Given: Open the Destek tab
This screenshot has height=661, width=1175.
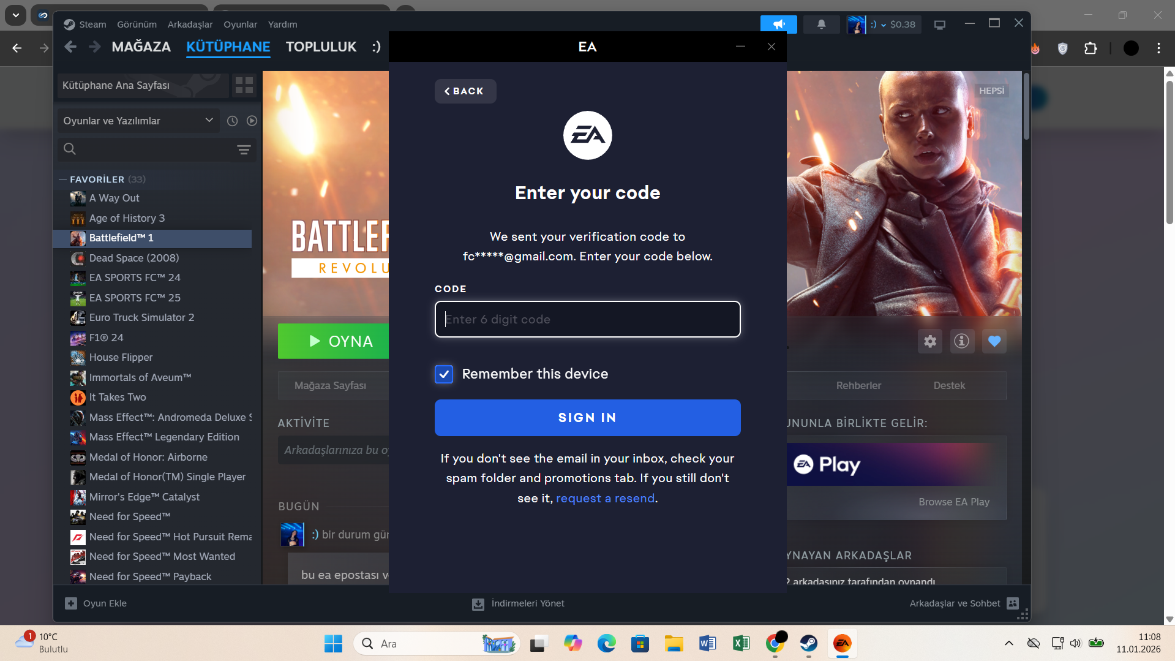Looking at the screenshot, I should coord(949,385).
